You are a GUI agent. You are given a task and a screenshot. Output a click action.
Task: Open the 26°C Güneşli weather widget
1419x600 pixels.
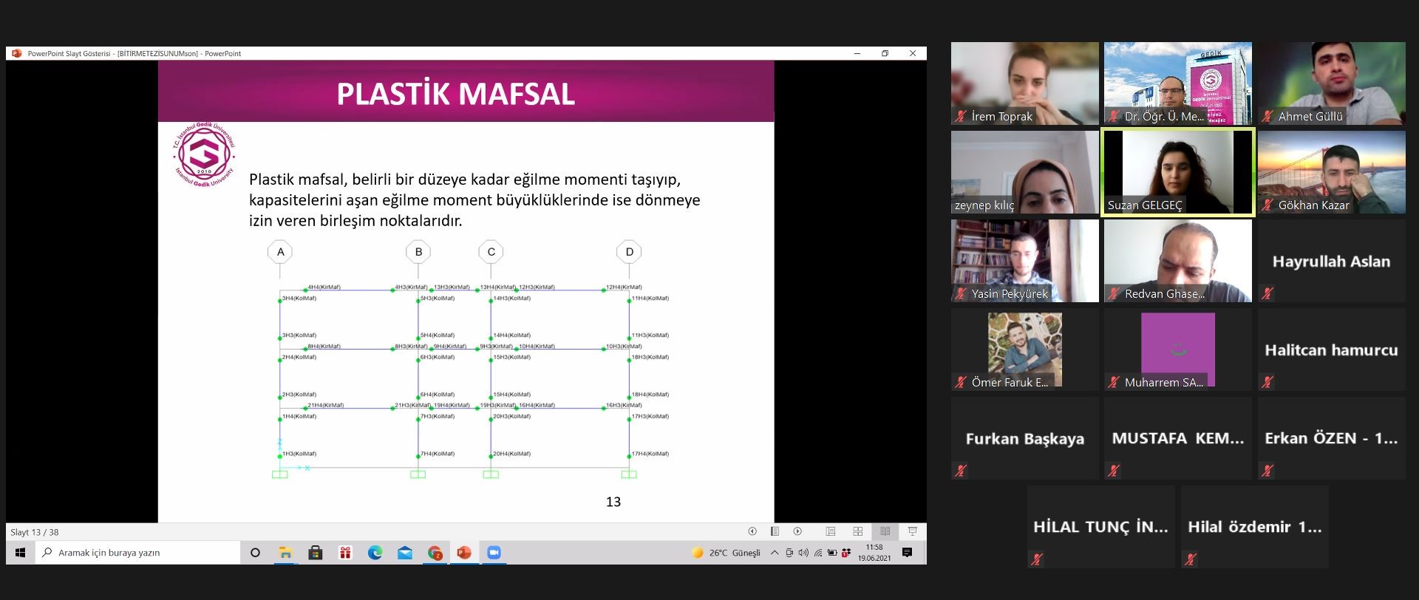[726, 553]
